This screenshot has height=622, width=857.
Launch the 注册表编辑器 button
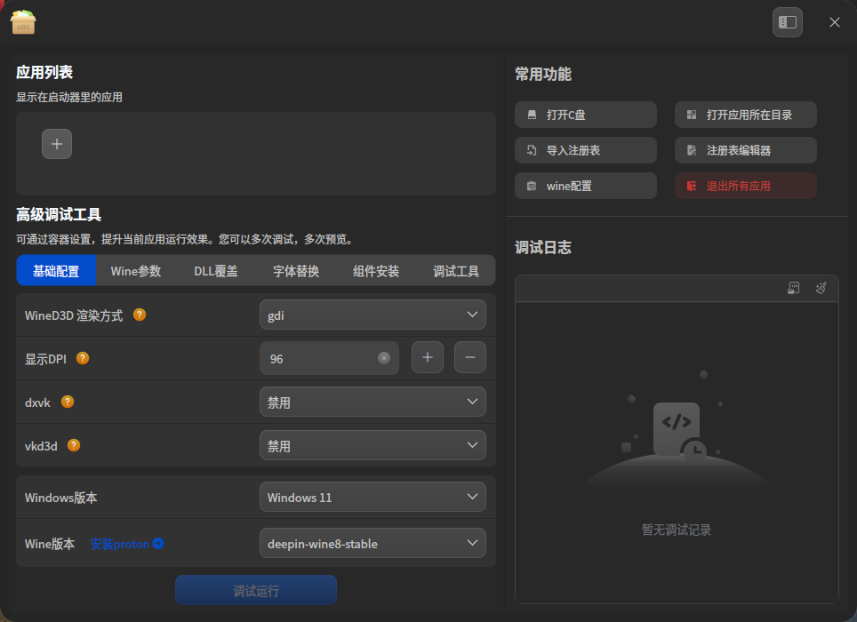pyautogui.click(x=746, y=150)
